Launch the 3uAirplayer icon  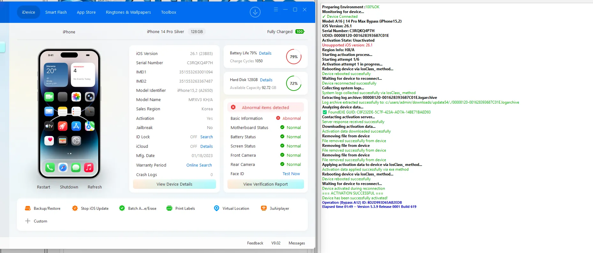[264, 209]
